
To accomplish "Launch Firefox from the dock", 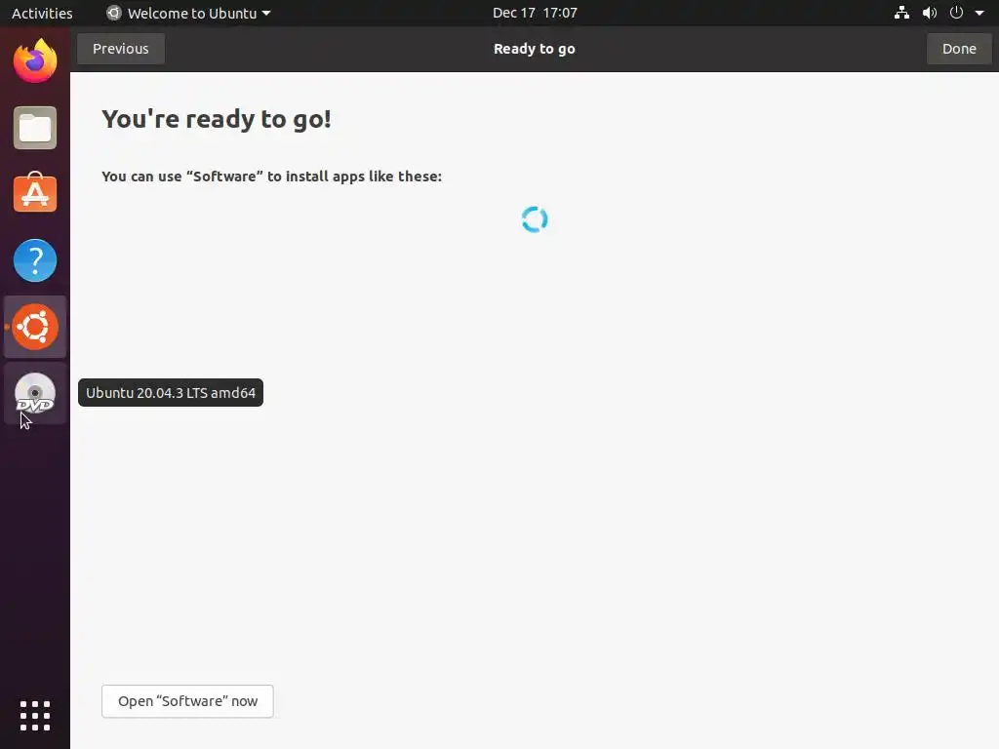I will click(35, 60).
